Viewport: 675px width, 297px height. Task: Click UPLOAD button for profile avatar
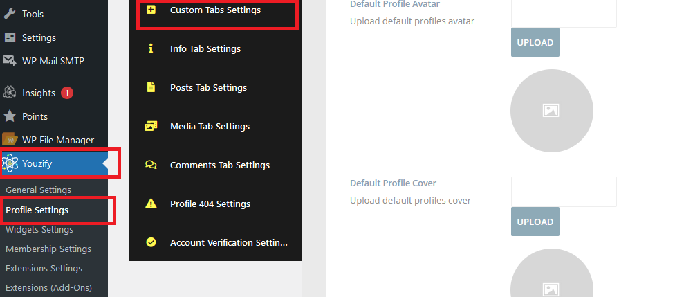535,42
